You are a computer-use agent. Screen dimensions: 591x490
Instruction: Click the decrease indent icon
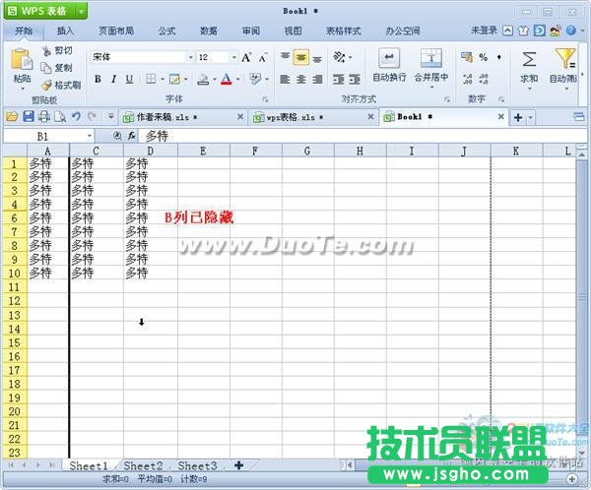coord(339,79)
